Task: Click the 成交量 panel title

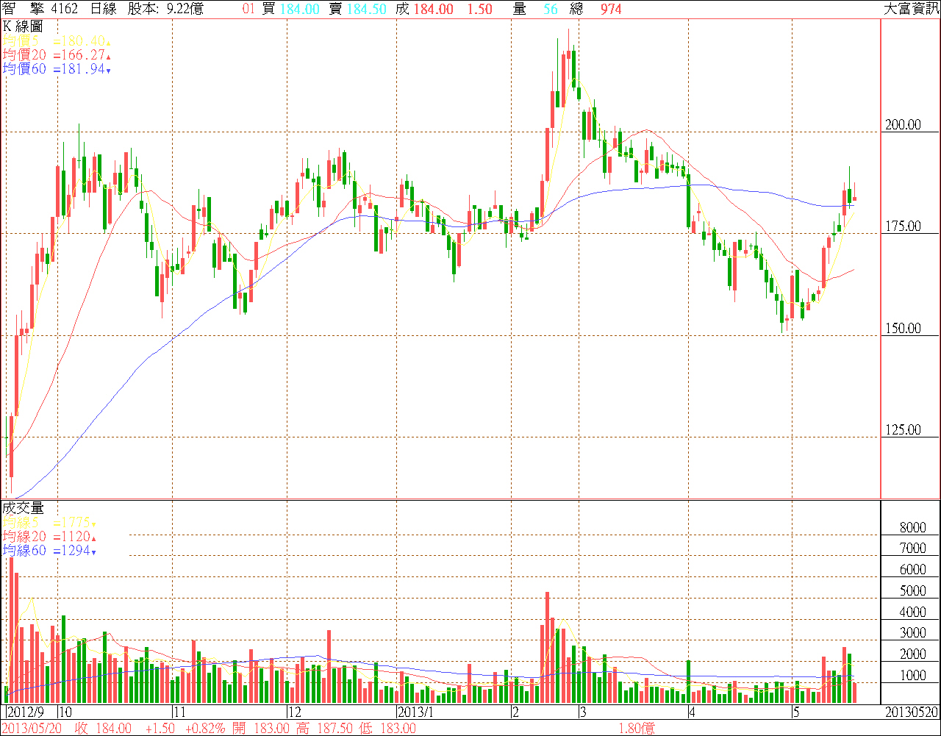Action: tap(23, 508)
